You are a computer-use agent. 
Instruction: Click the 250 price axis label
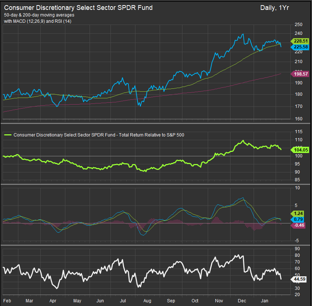click(298, 25)
